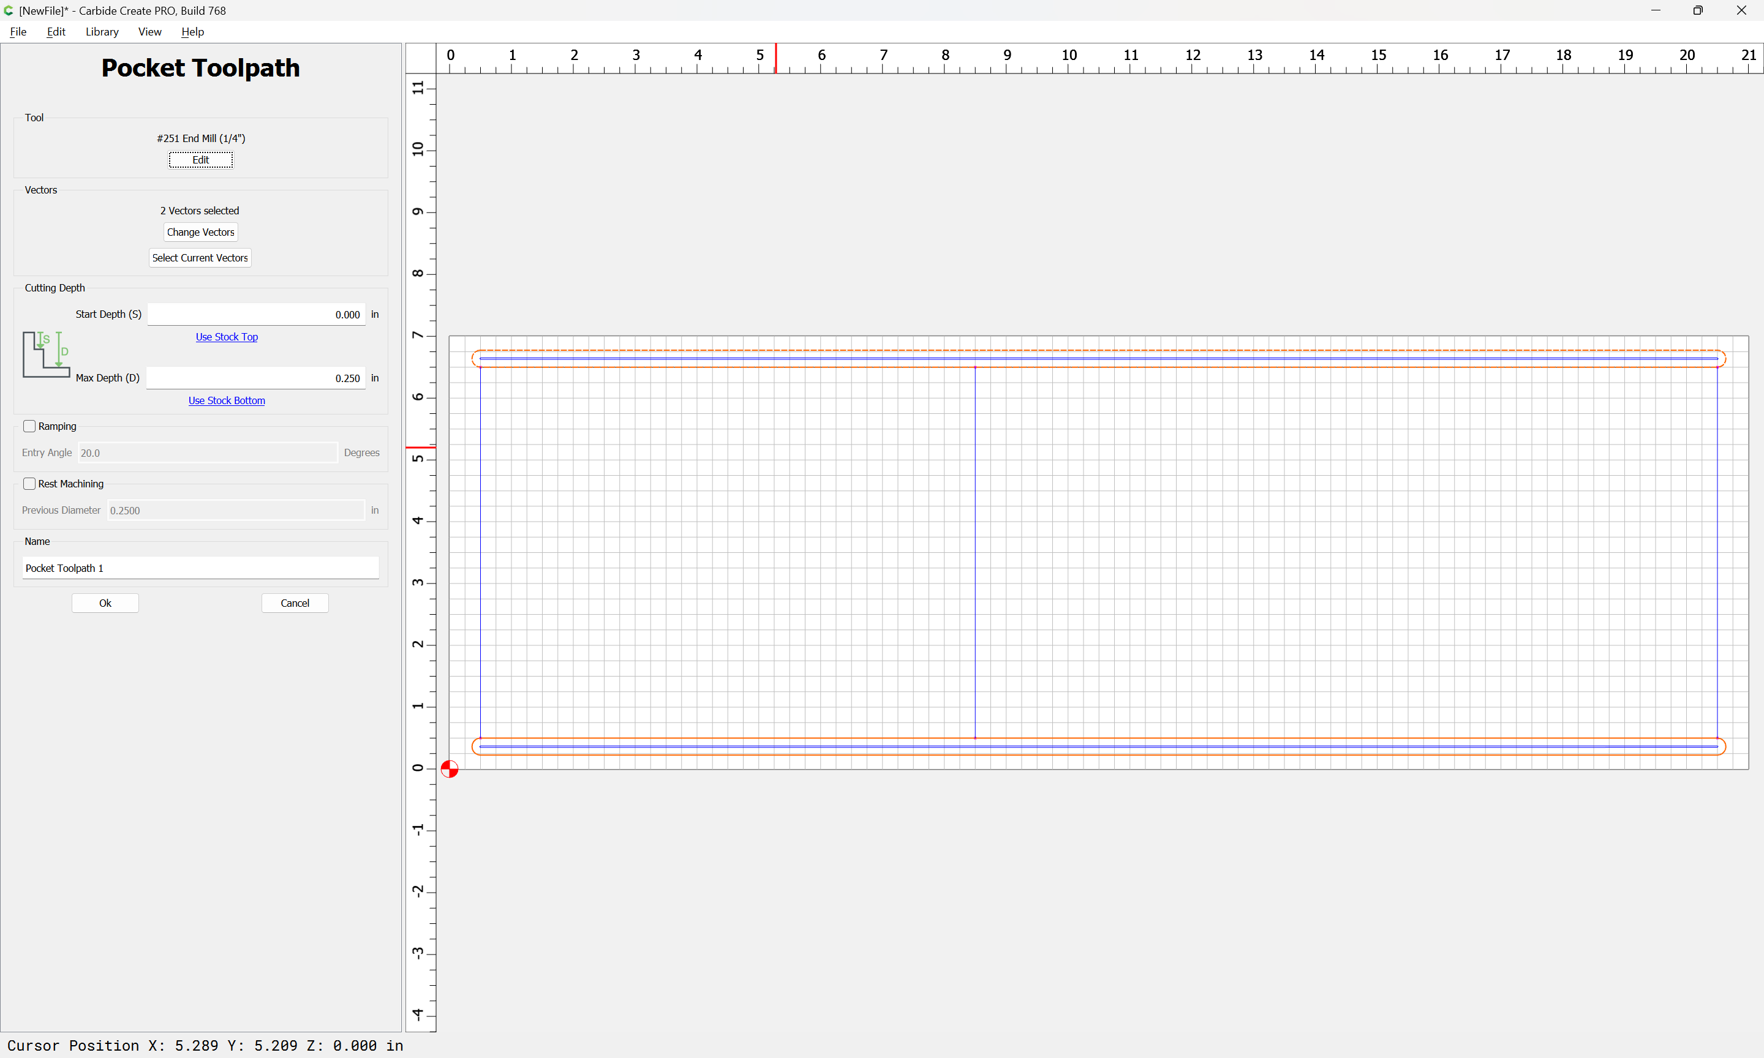This screenshot has width=1764, height=1058.
Task: Click the '2 Vectors selected' text
Action: (200, 211)
